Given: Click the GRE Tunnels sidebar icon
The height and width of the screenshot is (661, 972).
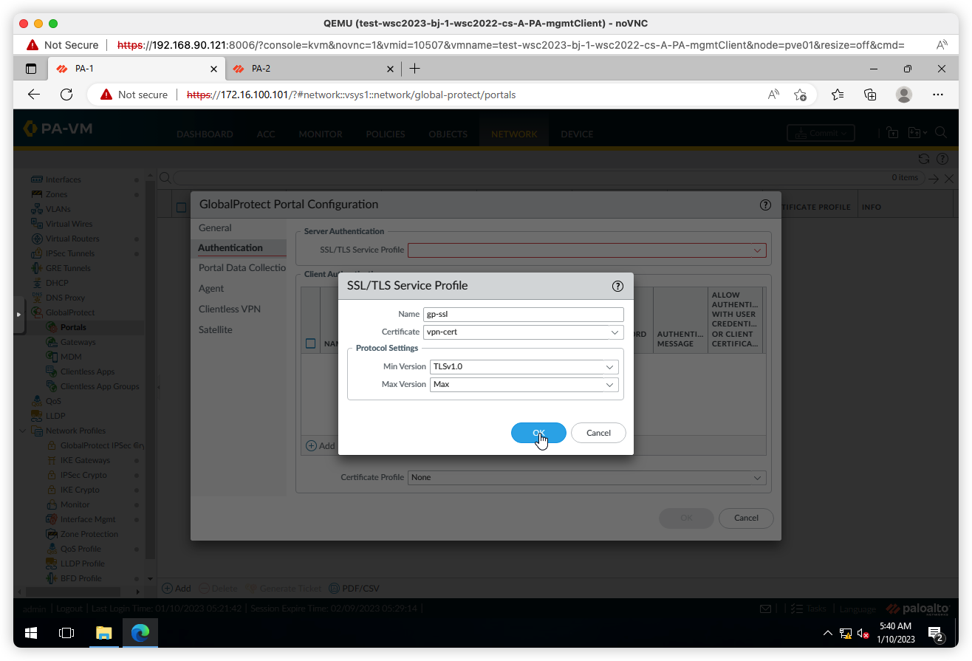Looking at the screenshot, I should (37, 268).
